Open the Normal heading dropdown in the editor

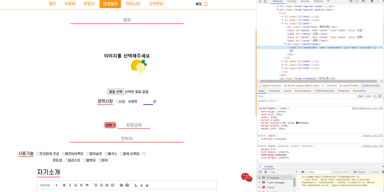pyautogui.click(x=48, y=185)
